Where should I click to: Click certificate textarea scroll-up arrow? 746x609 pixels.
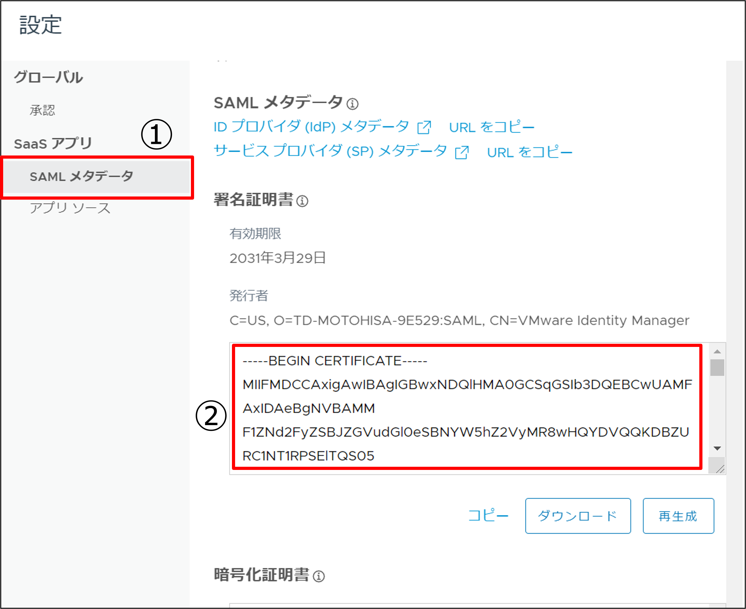pyautogui.click(x=717, y=351)
